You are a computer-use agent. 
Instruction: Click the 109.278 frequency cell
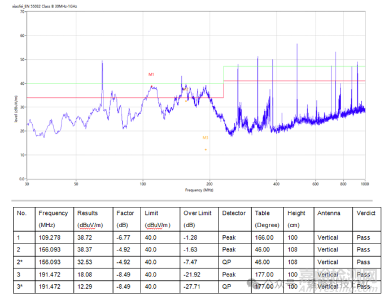(49, 237)
